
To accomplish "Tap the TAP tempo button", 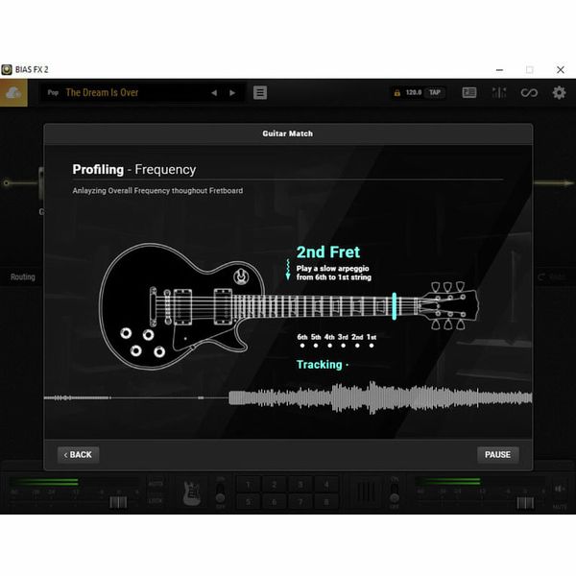I will (435, 93).
